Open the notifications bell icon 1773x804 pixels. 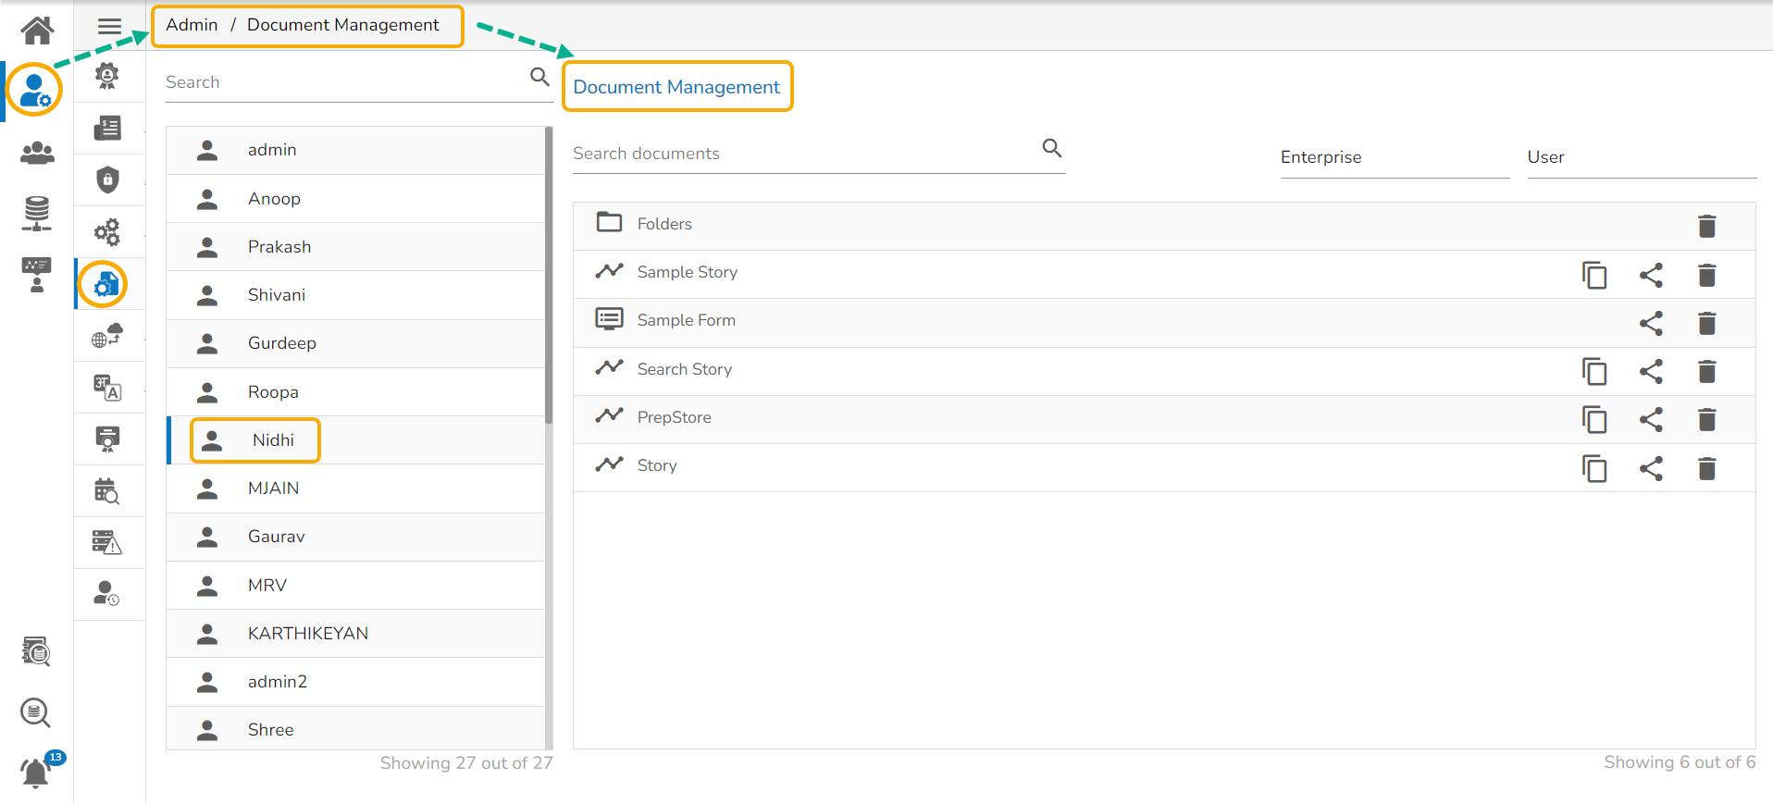point(35,772)
